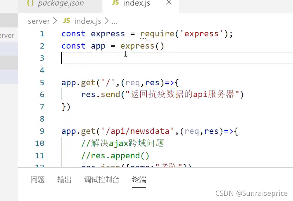Click the JS file icon in breadcrumb
The image size is (293, 201).
tap(67, 21)
